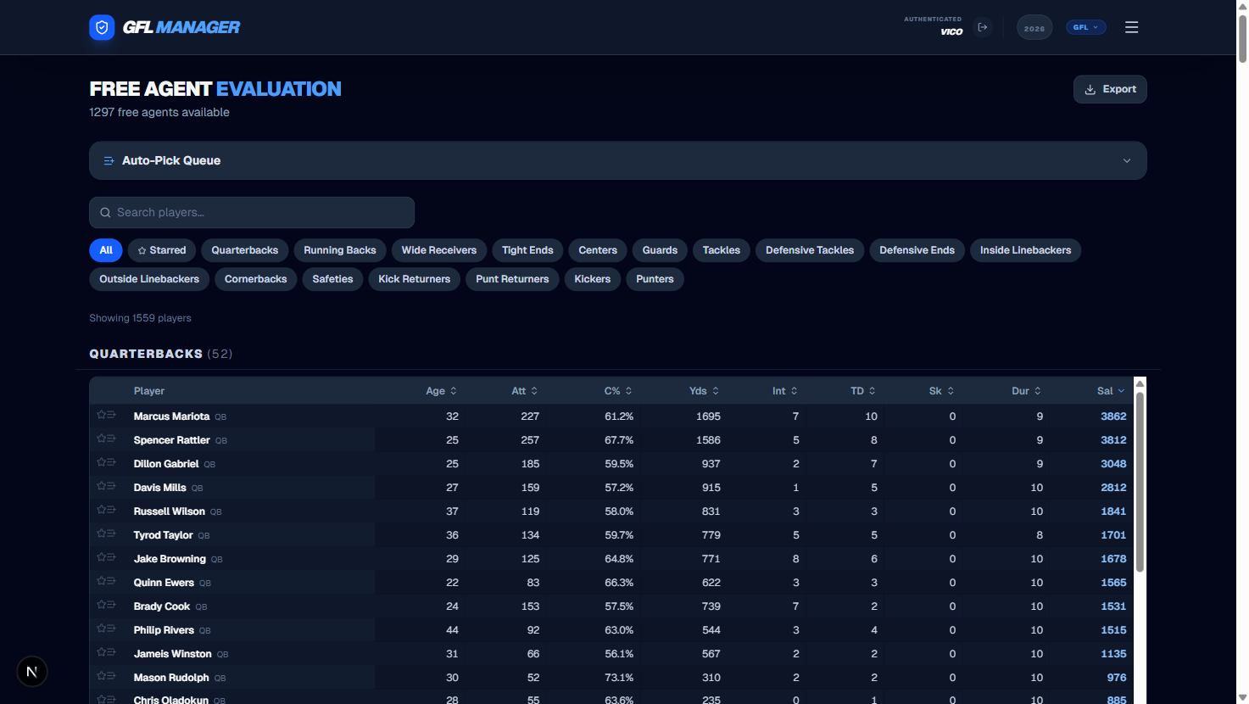
Task: Add Philip Rivers to auto-pick queue
Action: [111, 629]
